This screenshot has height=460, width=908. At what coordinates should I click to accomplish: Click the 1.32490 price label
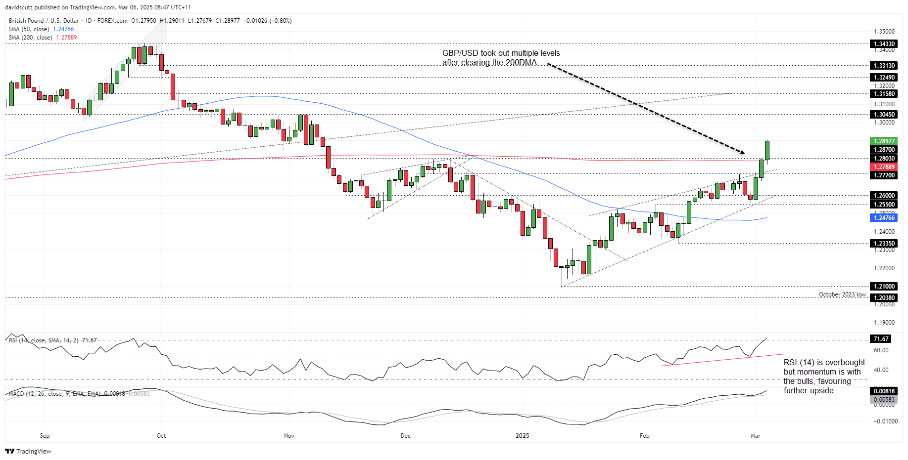pos(884,78)
